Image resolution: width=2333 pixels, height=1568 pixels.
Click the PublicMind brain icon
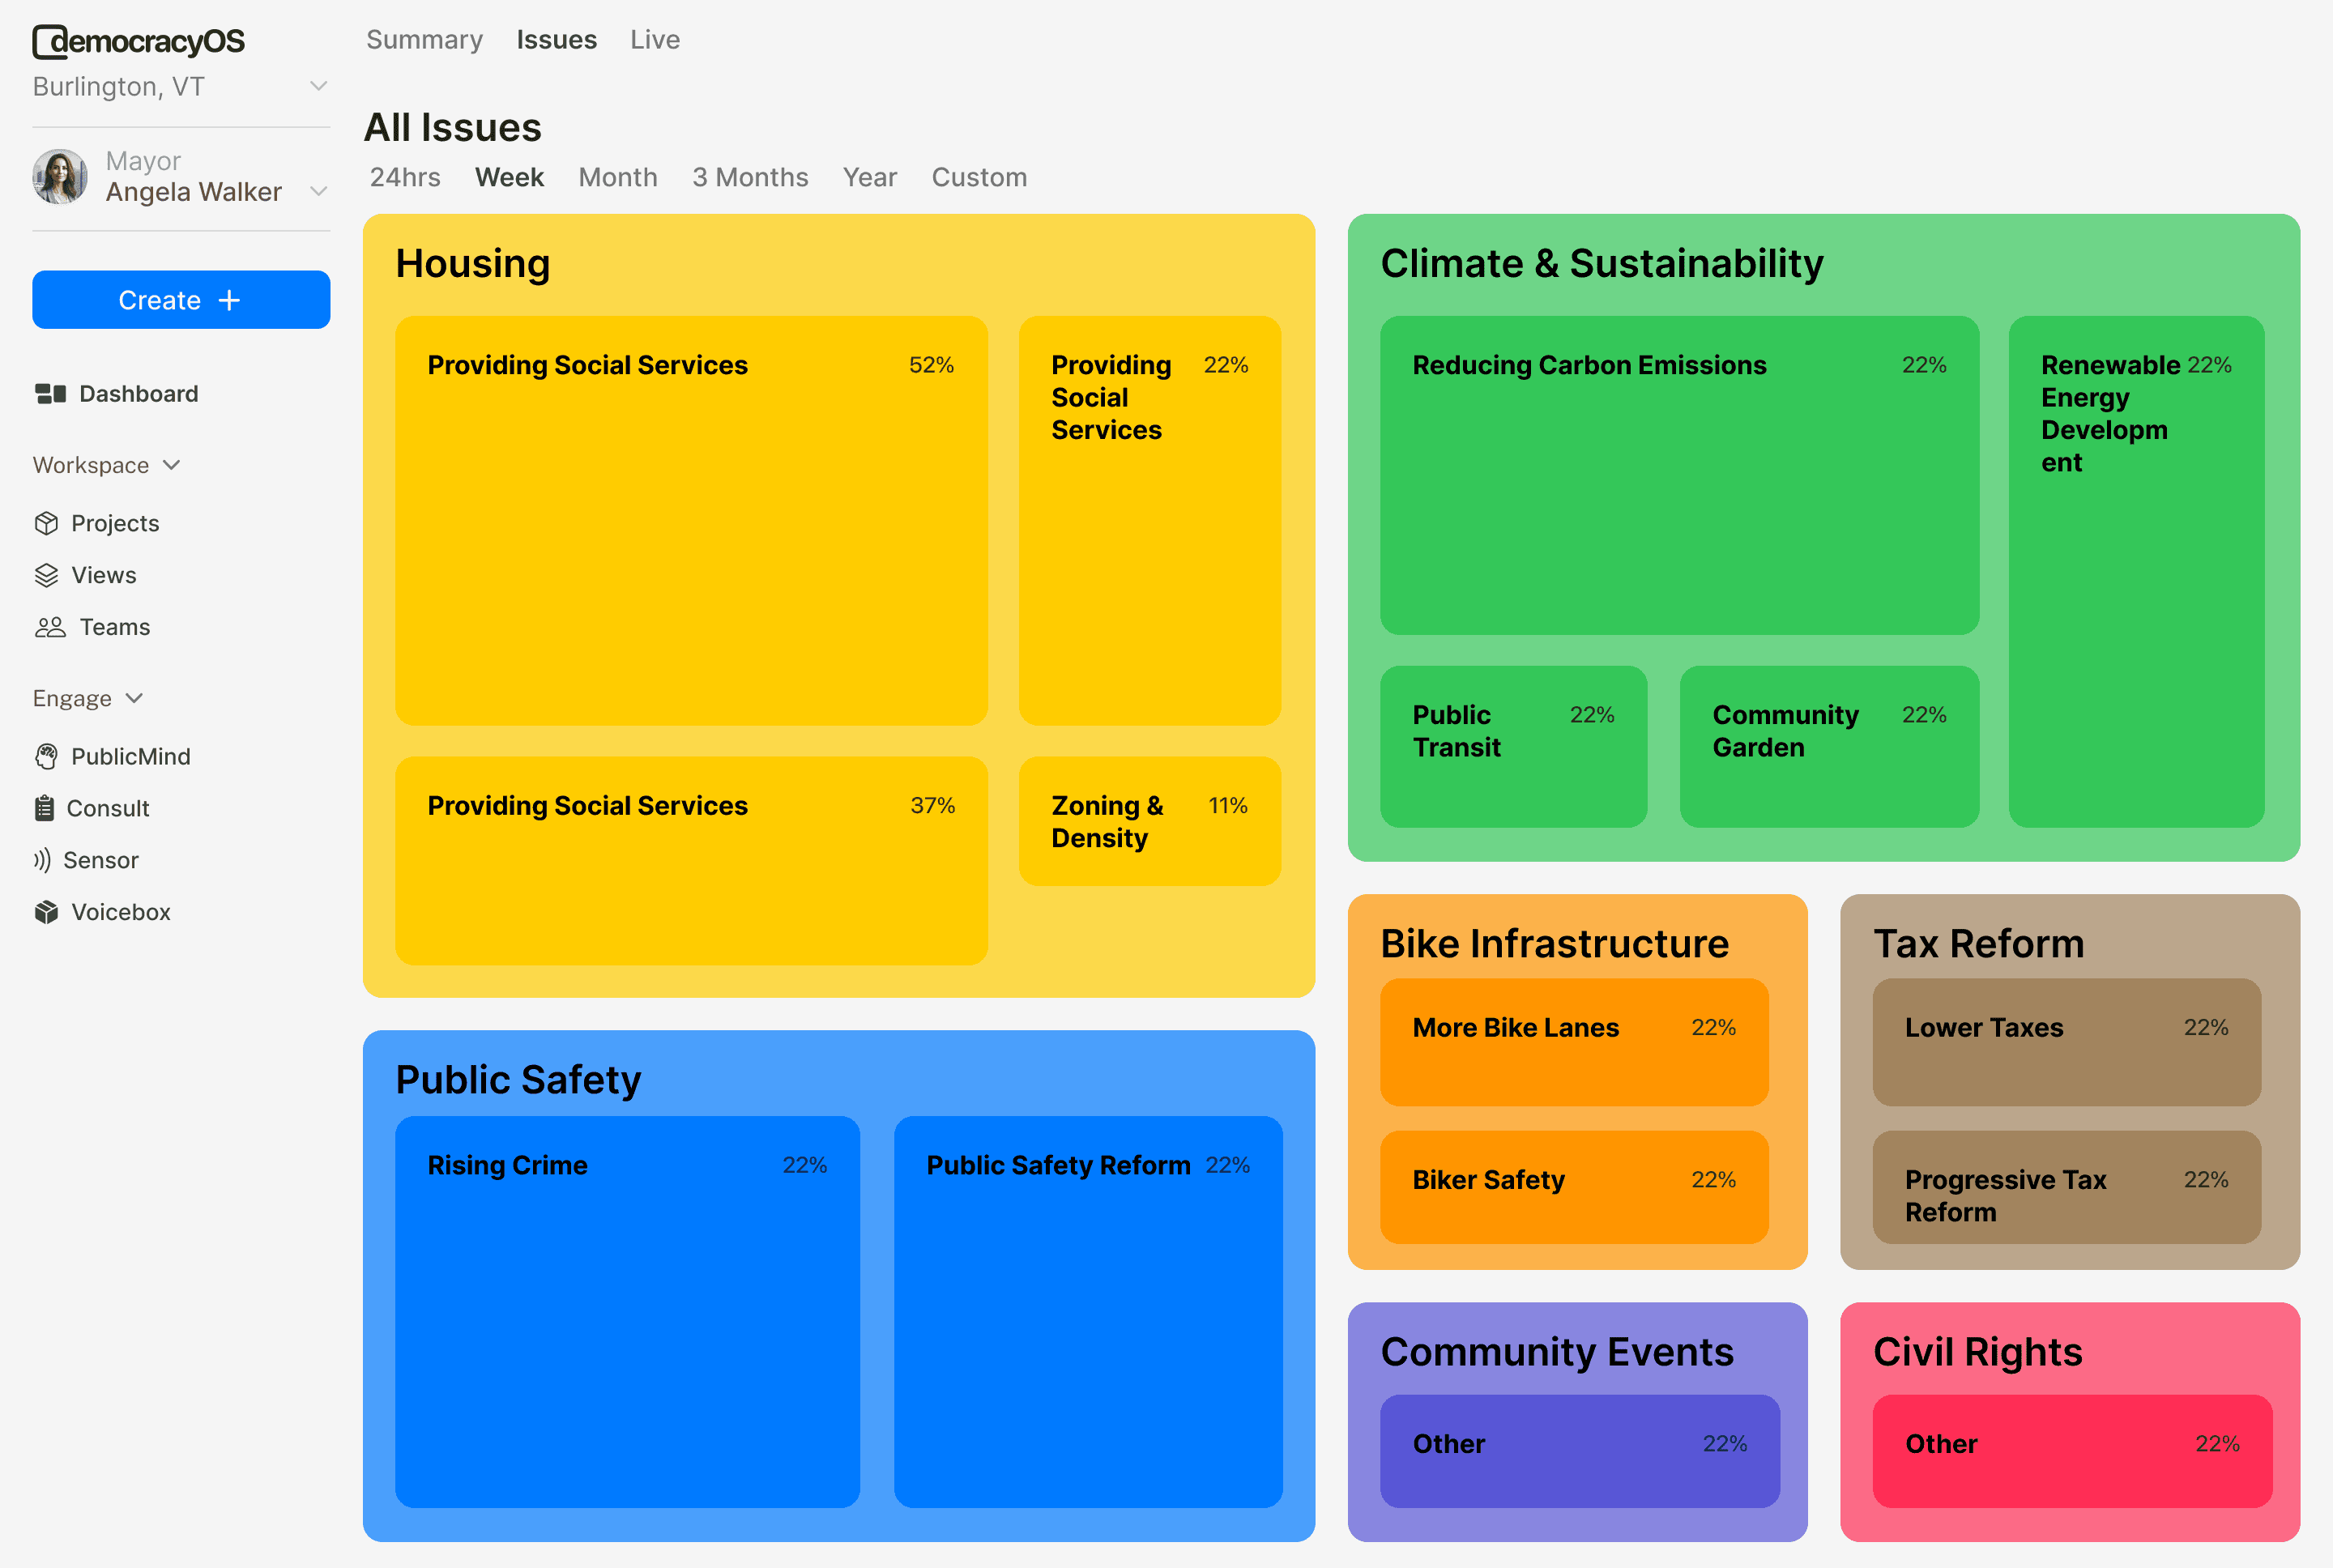point(46,757)
